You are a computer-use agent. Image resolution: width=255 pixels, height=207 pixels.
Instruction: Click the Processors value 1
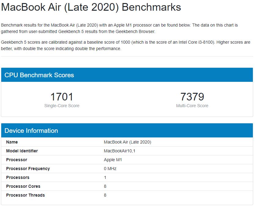tap(105, 177)
